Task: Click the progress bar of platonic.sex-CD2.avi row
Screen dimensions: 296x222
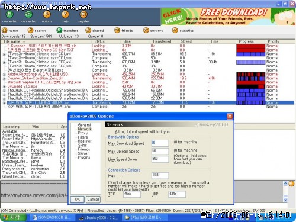Action: click(250, 62)
